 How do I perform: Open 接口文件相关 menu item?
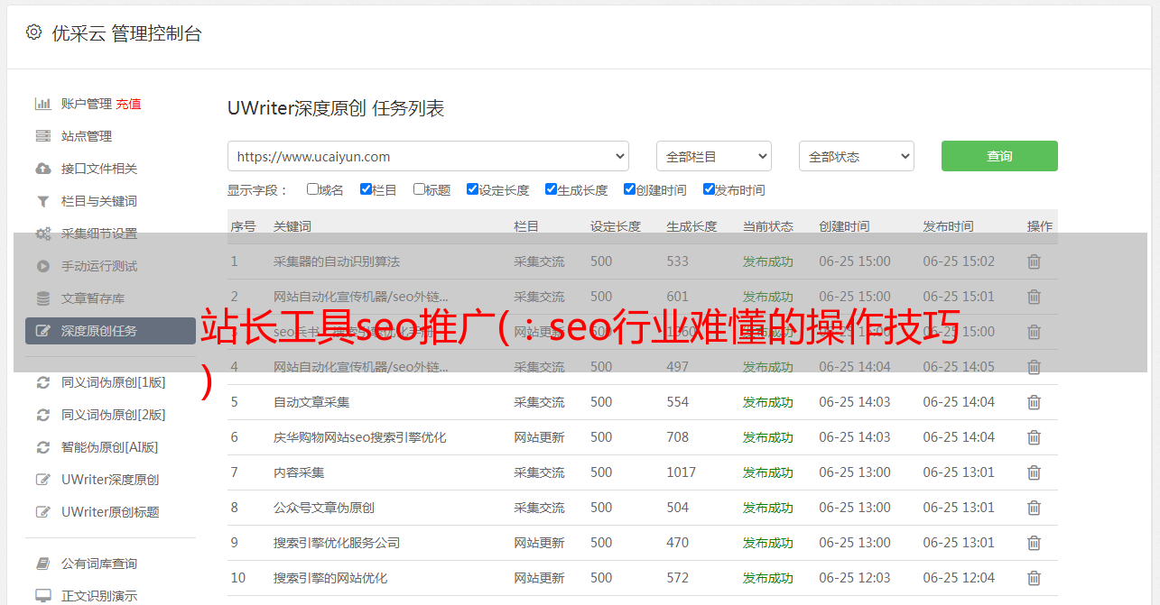coord(99,169)
